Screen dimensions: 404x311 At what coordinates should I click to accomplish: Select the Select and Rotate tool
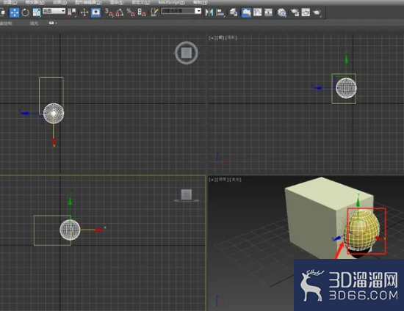pyautogui.click(x=25, y=12)
